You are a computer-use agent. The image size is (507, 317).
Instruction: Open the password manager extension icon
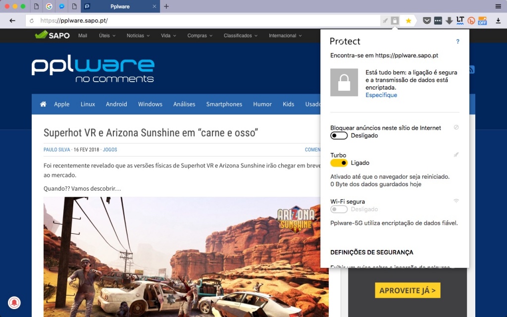pyautogui.click(x=438, y=21)
